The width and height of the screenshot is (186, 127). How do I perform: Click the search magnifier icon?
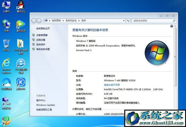pos(174,21)
